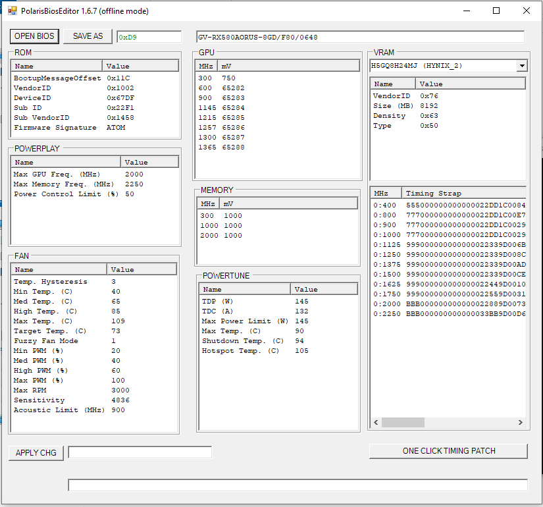Select the 0:2250 timing strap row

pos(448,313)
